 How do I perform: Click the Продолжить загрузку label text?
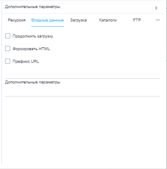[33, 36]
